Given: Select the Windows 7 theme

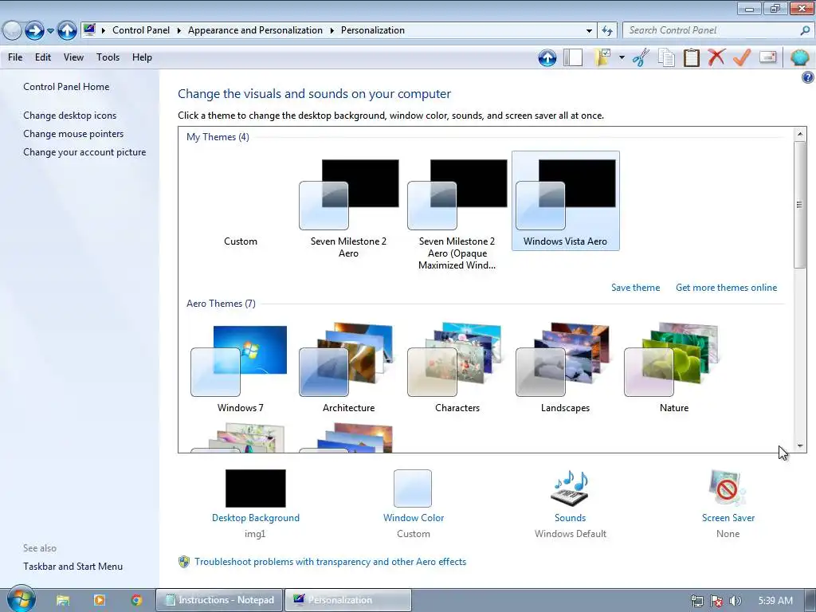Looking at the screenshot, I should (x=240, y=367).
